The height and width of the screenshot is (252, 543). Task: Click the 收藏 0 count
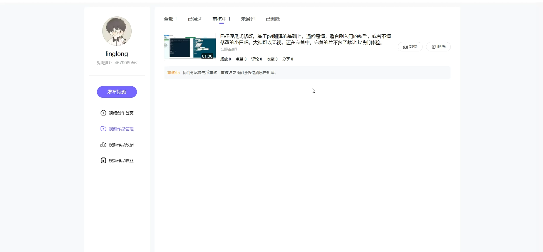[272, 59]
